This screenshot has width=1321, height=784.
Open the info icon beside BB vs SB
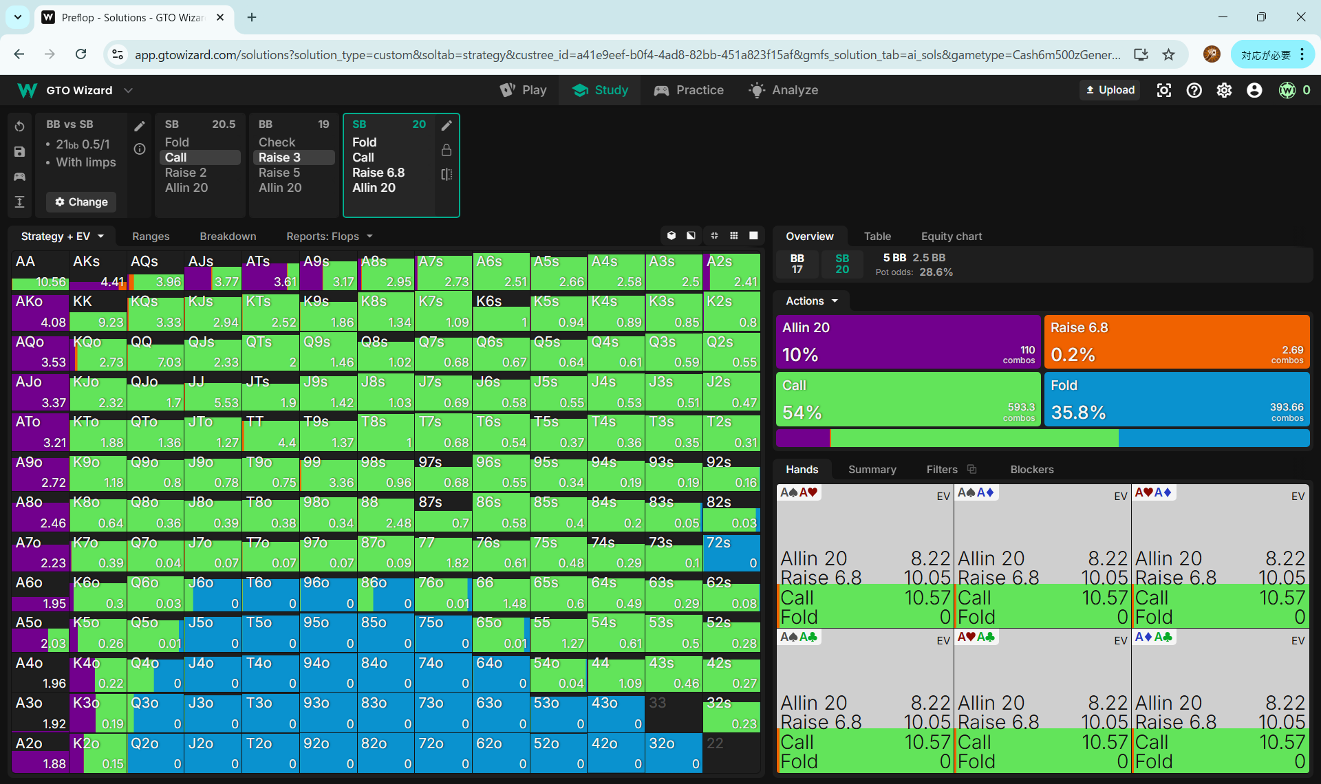pyautogui.click(x=140, y=149)
